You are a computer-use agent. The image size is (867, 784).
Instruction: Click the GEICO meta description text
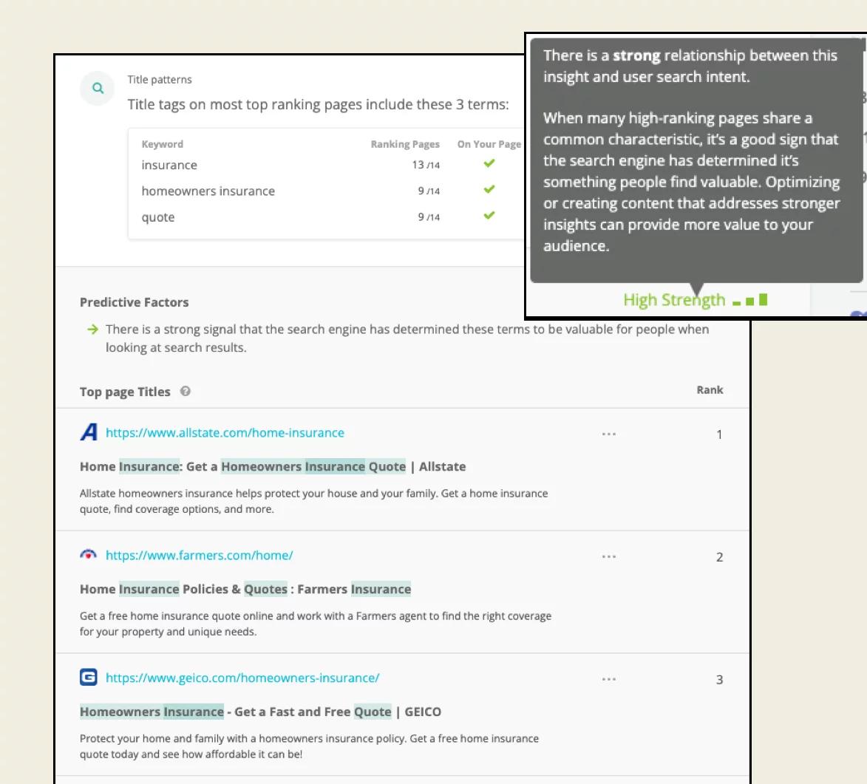(x=309, y=746)
